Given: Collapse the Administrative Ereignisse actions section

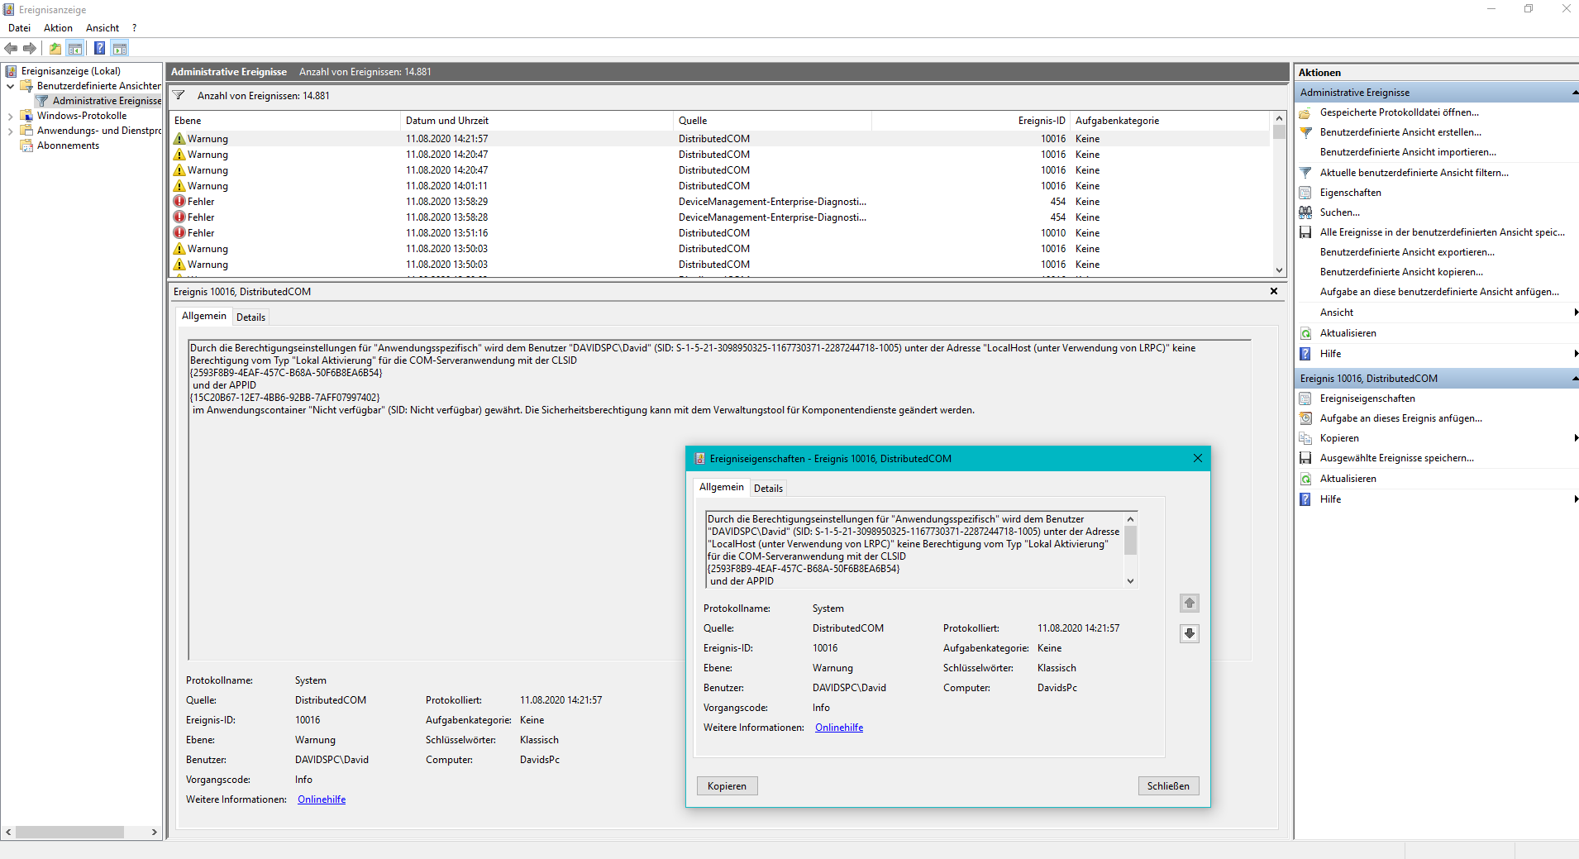Looking at the screenshot, I should click(1574, 93).
